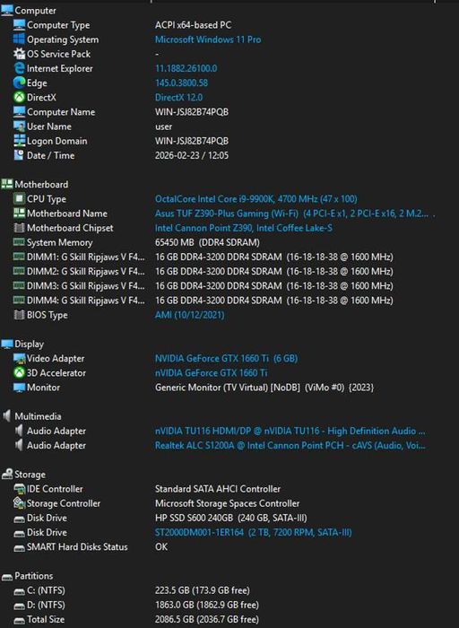The height and width of the screenshot is (628, 459).
Task: Select the 2086.5 GB (2036.7 GB free) value
Action: 206,619
